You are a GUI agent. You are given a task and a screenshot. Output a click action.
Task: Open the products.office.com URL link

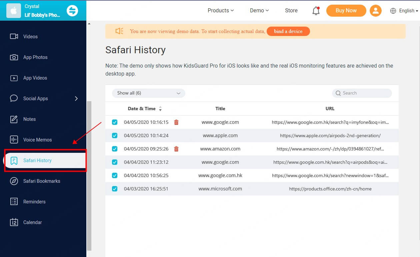tap(330, 189)
